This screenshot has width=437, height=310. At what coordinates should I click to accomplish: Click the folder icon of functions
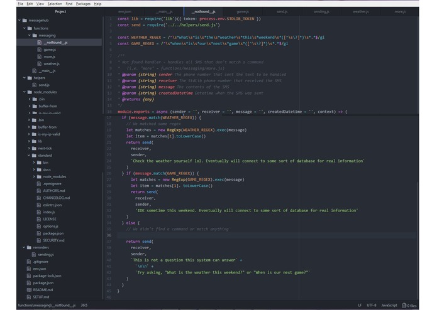tap(30, 28)
